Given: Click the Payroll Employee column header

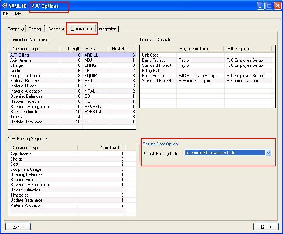Looking at the screenshot, I should coord(200,49).
